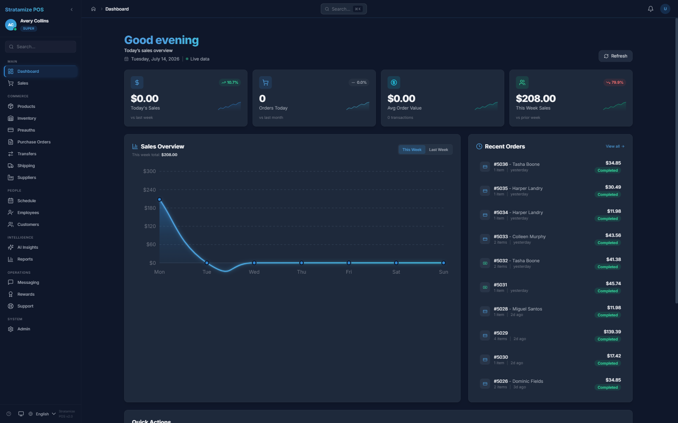678x423 pixels.
Task: Click the 10.7% trend badge
Action: coord(230,82)
